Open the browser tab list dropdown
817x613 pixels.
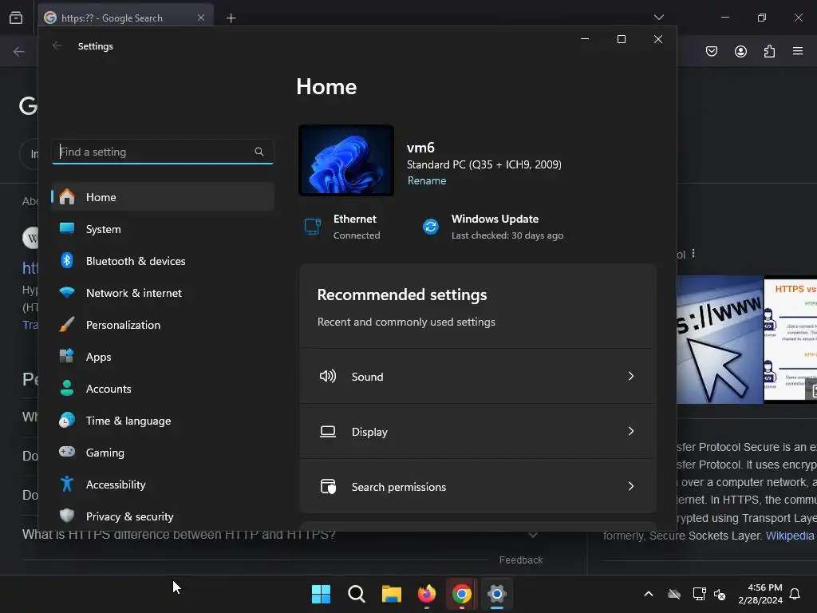click(x=659, y=18)
